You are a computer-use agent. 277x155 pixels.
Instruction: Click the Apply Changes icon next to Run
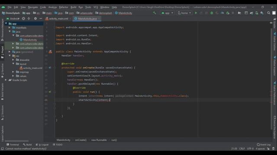click(201, 13)
